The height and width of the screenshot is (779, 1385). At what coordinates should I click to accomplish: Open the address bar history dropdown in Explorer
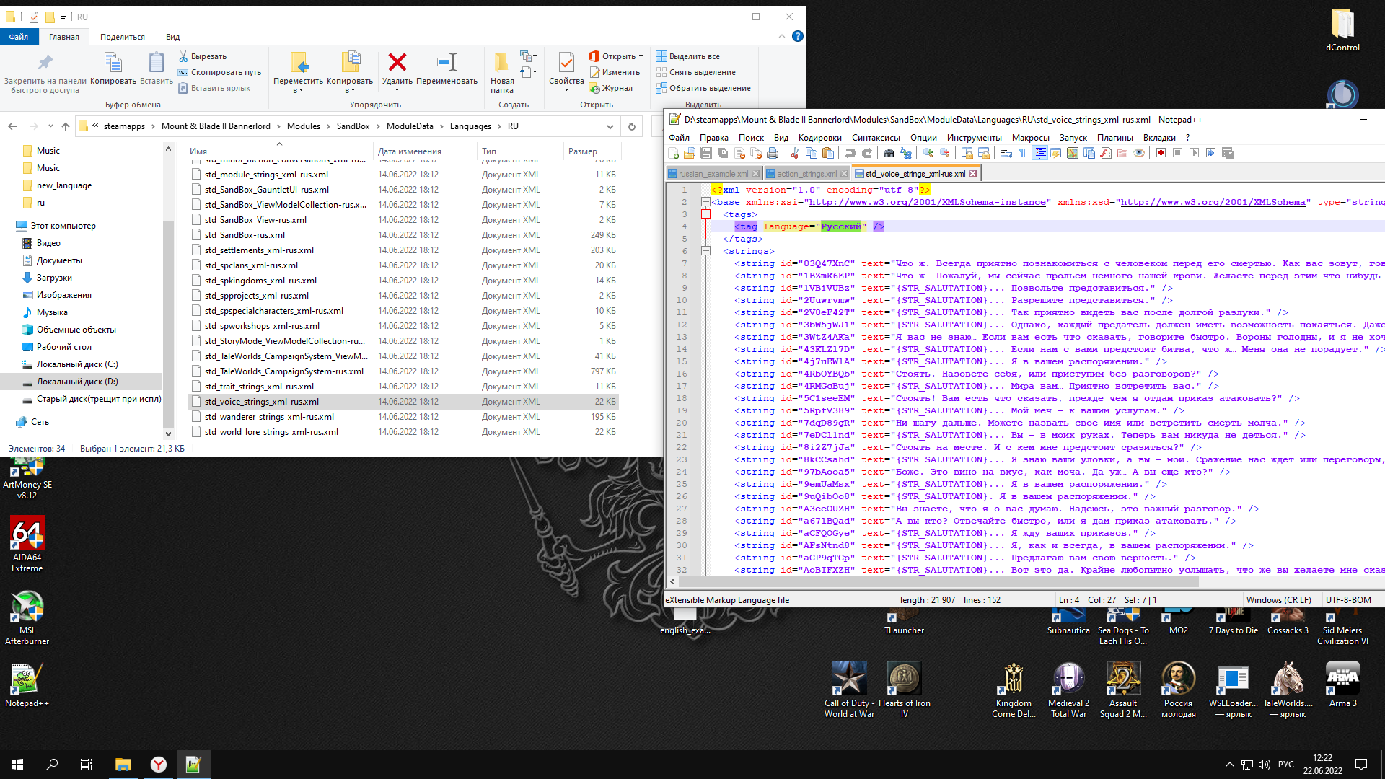click(610, 126)
